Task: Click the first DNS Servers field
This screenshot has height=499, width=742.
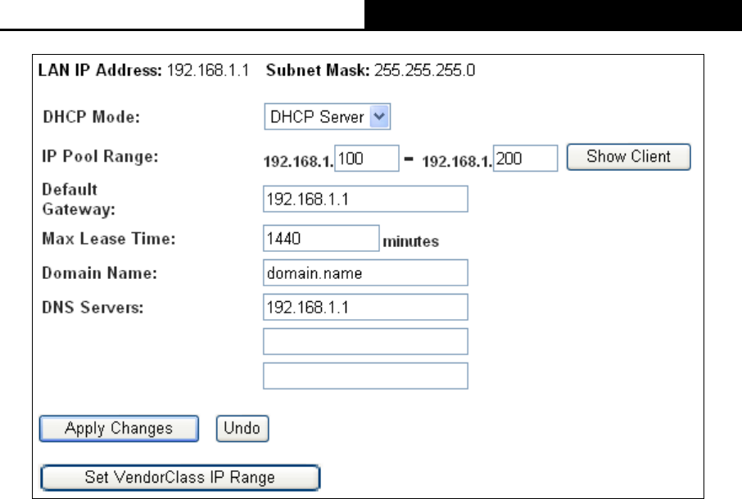Action: pos(365,307)
